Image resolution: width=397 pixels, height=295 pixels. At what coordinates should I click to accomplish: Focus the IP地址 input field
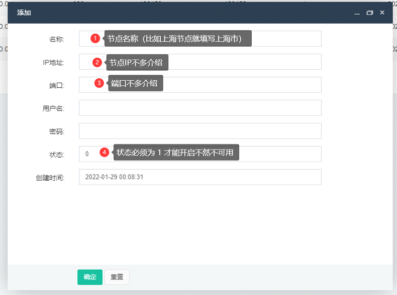click(200, 62)
